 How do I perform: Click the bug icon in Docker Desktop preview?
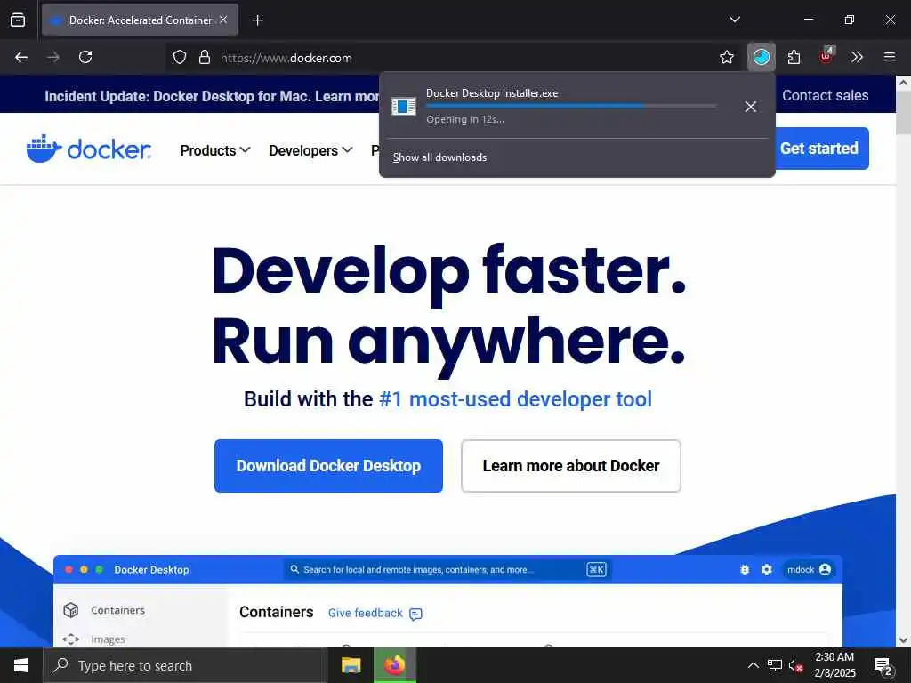tap(745, 570)
